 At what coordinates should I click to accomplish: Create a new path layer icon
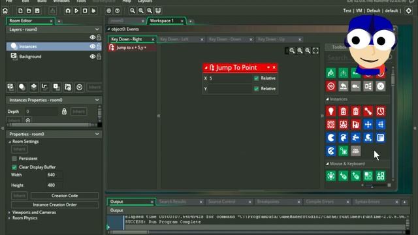[x=45, y=87]
